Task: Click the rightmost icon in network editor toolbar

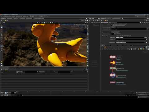Action: click(x=148, y=49)
